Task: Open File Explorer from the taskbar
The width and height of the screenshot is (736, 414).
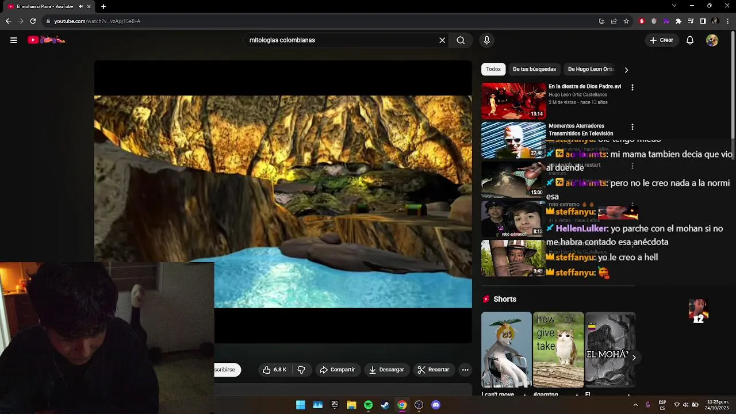Action: pos(351,405)
